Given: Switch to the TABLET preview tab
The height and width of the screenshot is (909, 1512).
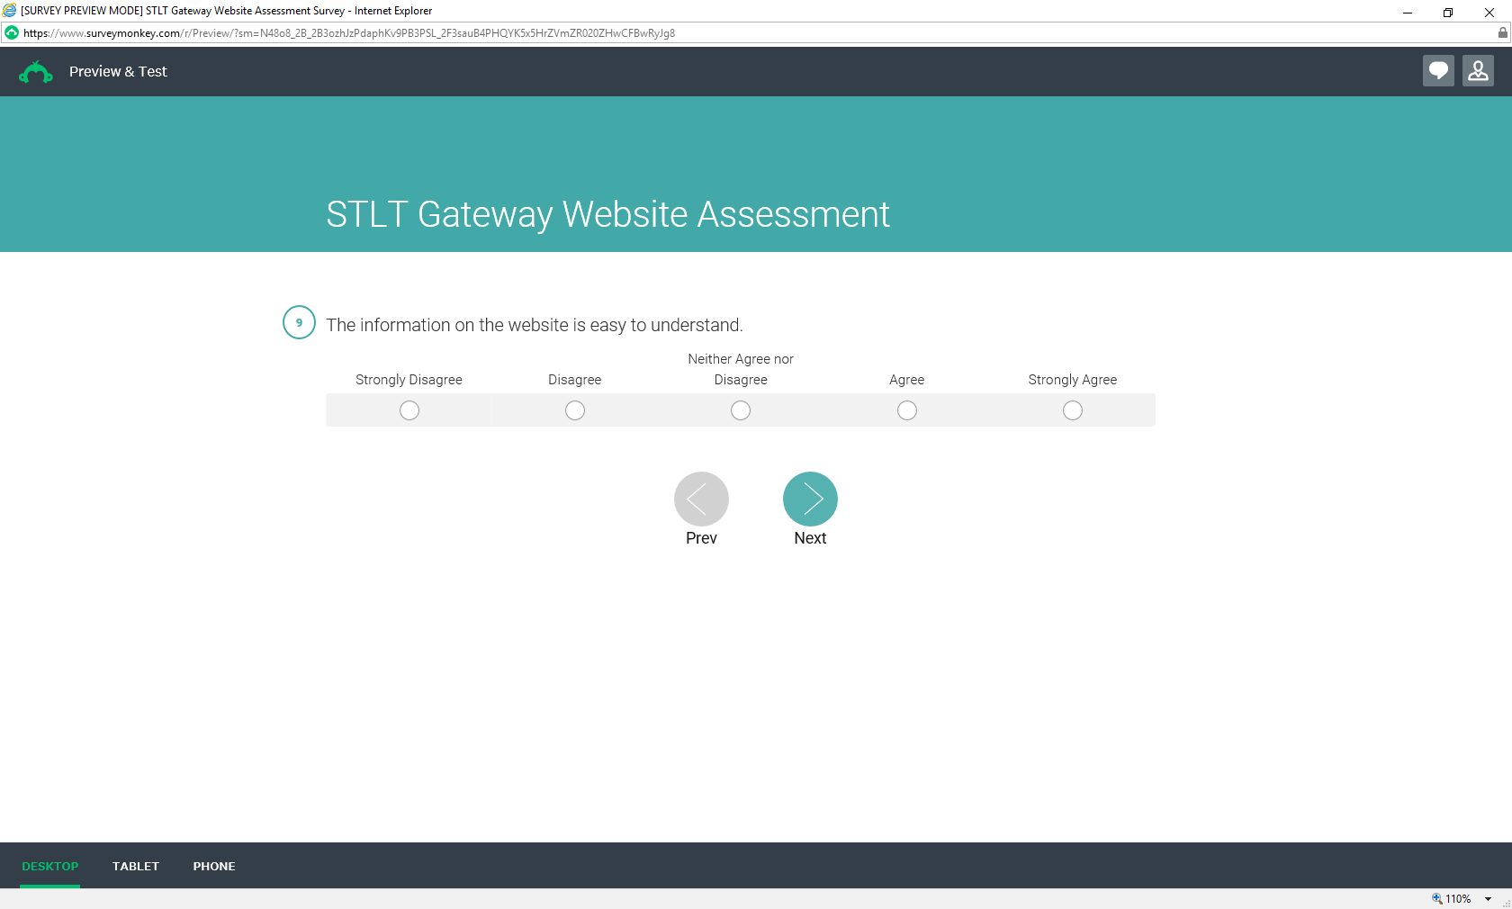Looking at the screenshot, I should pos(136,866).
